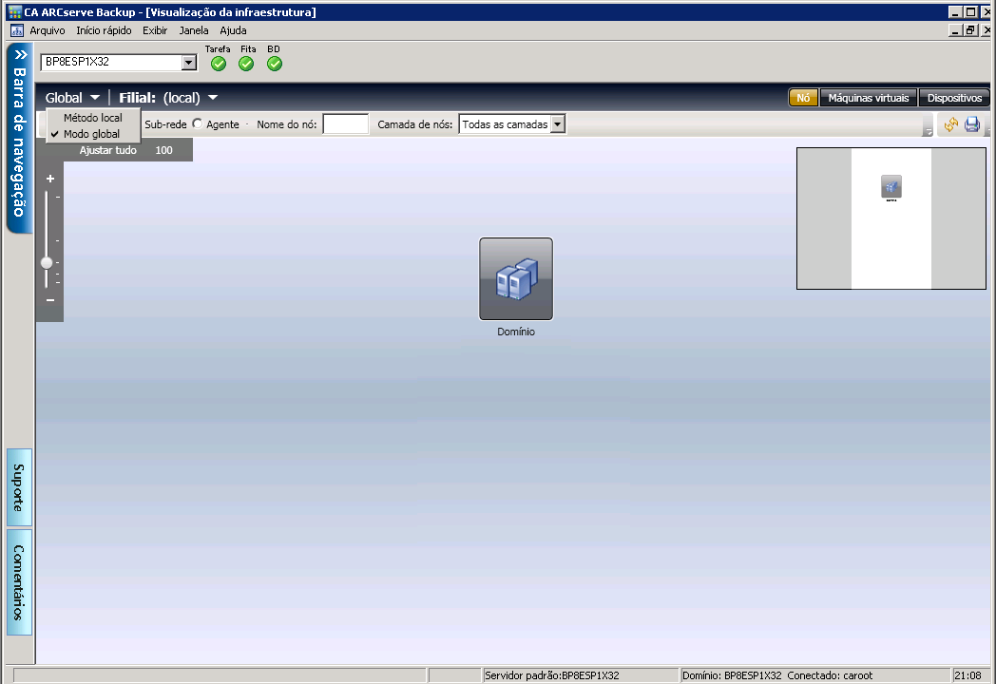Click the app icon in title bar
Viewport: 996px width, 684px height.
click(14, 12)
